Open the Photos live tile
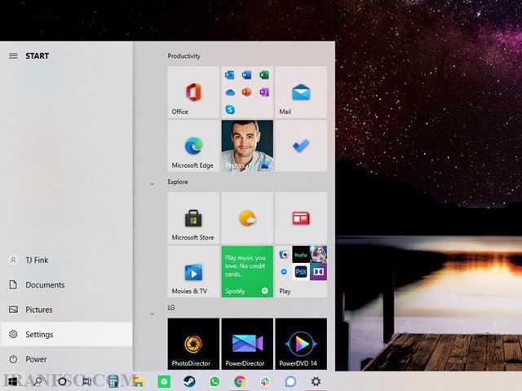 click(x=247, y=146)
